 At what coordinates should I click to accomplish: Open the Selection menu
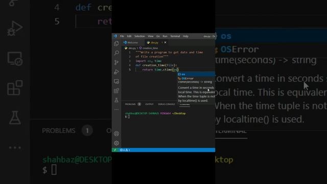[x=139, y=36]
